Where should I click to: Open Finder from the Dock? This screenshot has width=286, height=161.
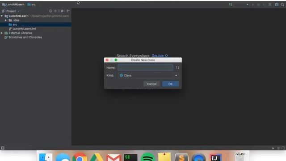coord(46,157)
